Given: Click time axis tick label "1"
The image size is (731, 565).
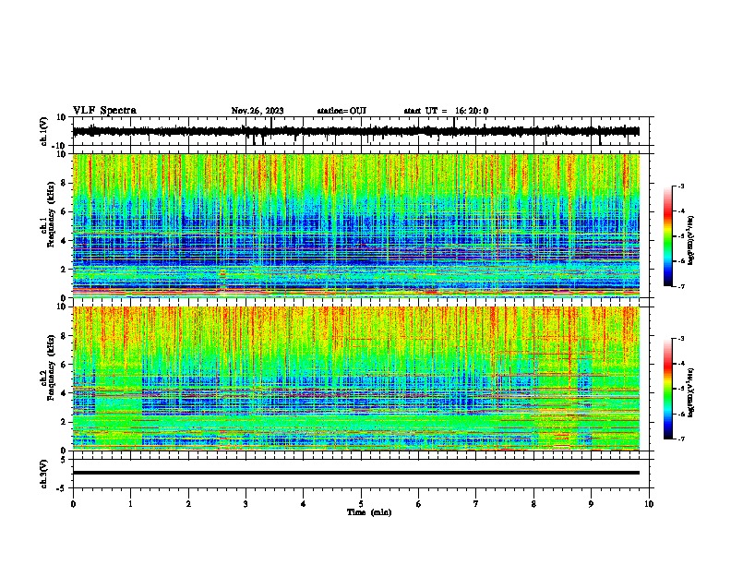Looking at the screenshot, I should coord(130,504).
